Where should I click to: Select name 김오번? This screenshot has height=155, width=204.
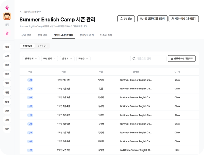101,115
